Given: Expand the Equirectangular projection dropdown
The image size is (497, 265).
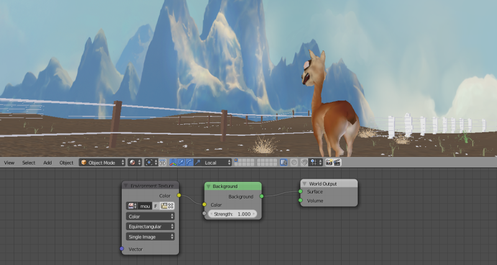Looking at the screenshot, I should pos(150,227).
